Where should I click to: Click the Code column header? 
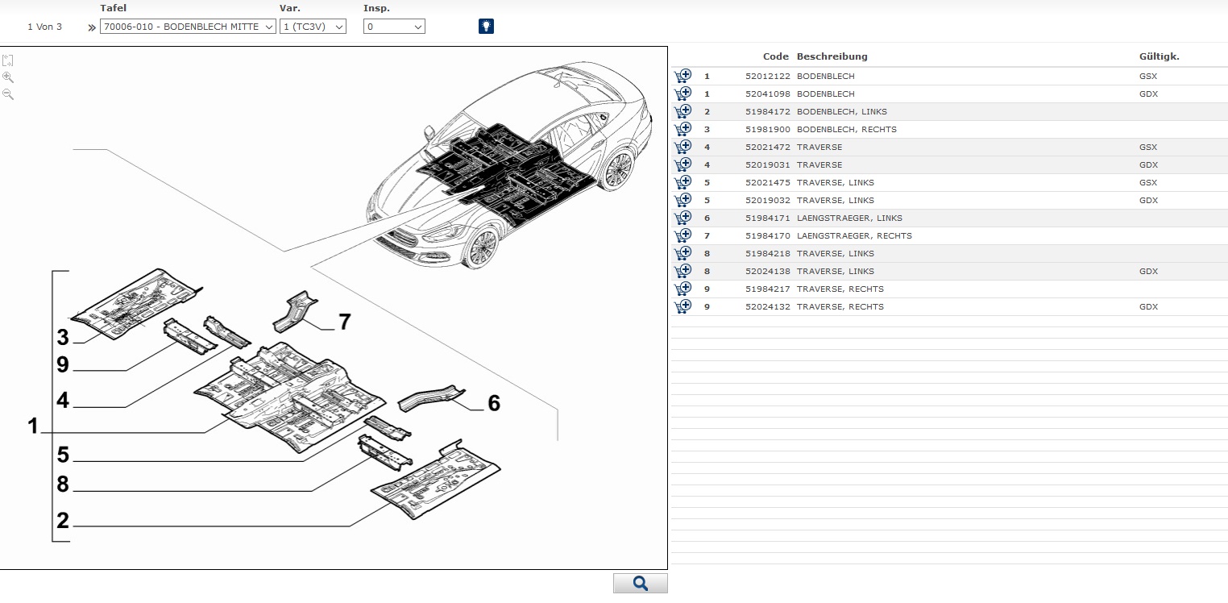(x=775, y=56)
